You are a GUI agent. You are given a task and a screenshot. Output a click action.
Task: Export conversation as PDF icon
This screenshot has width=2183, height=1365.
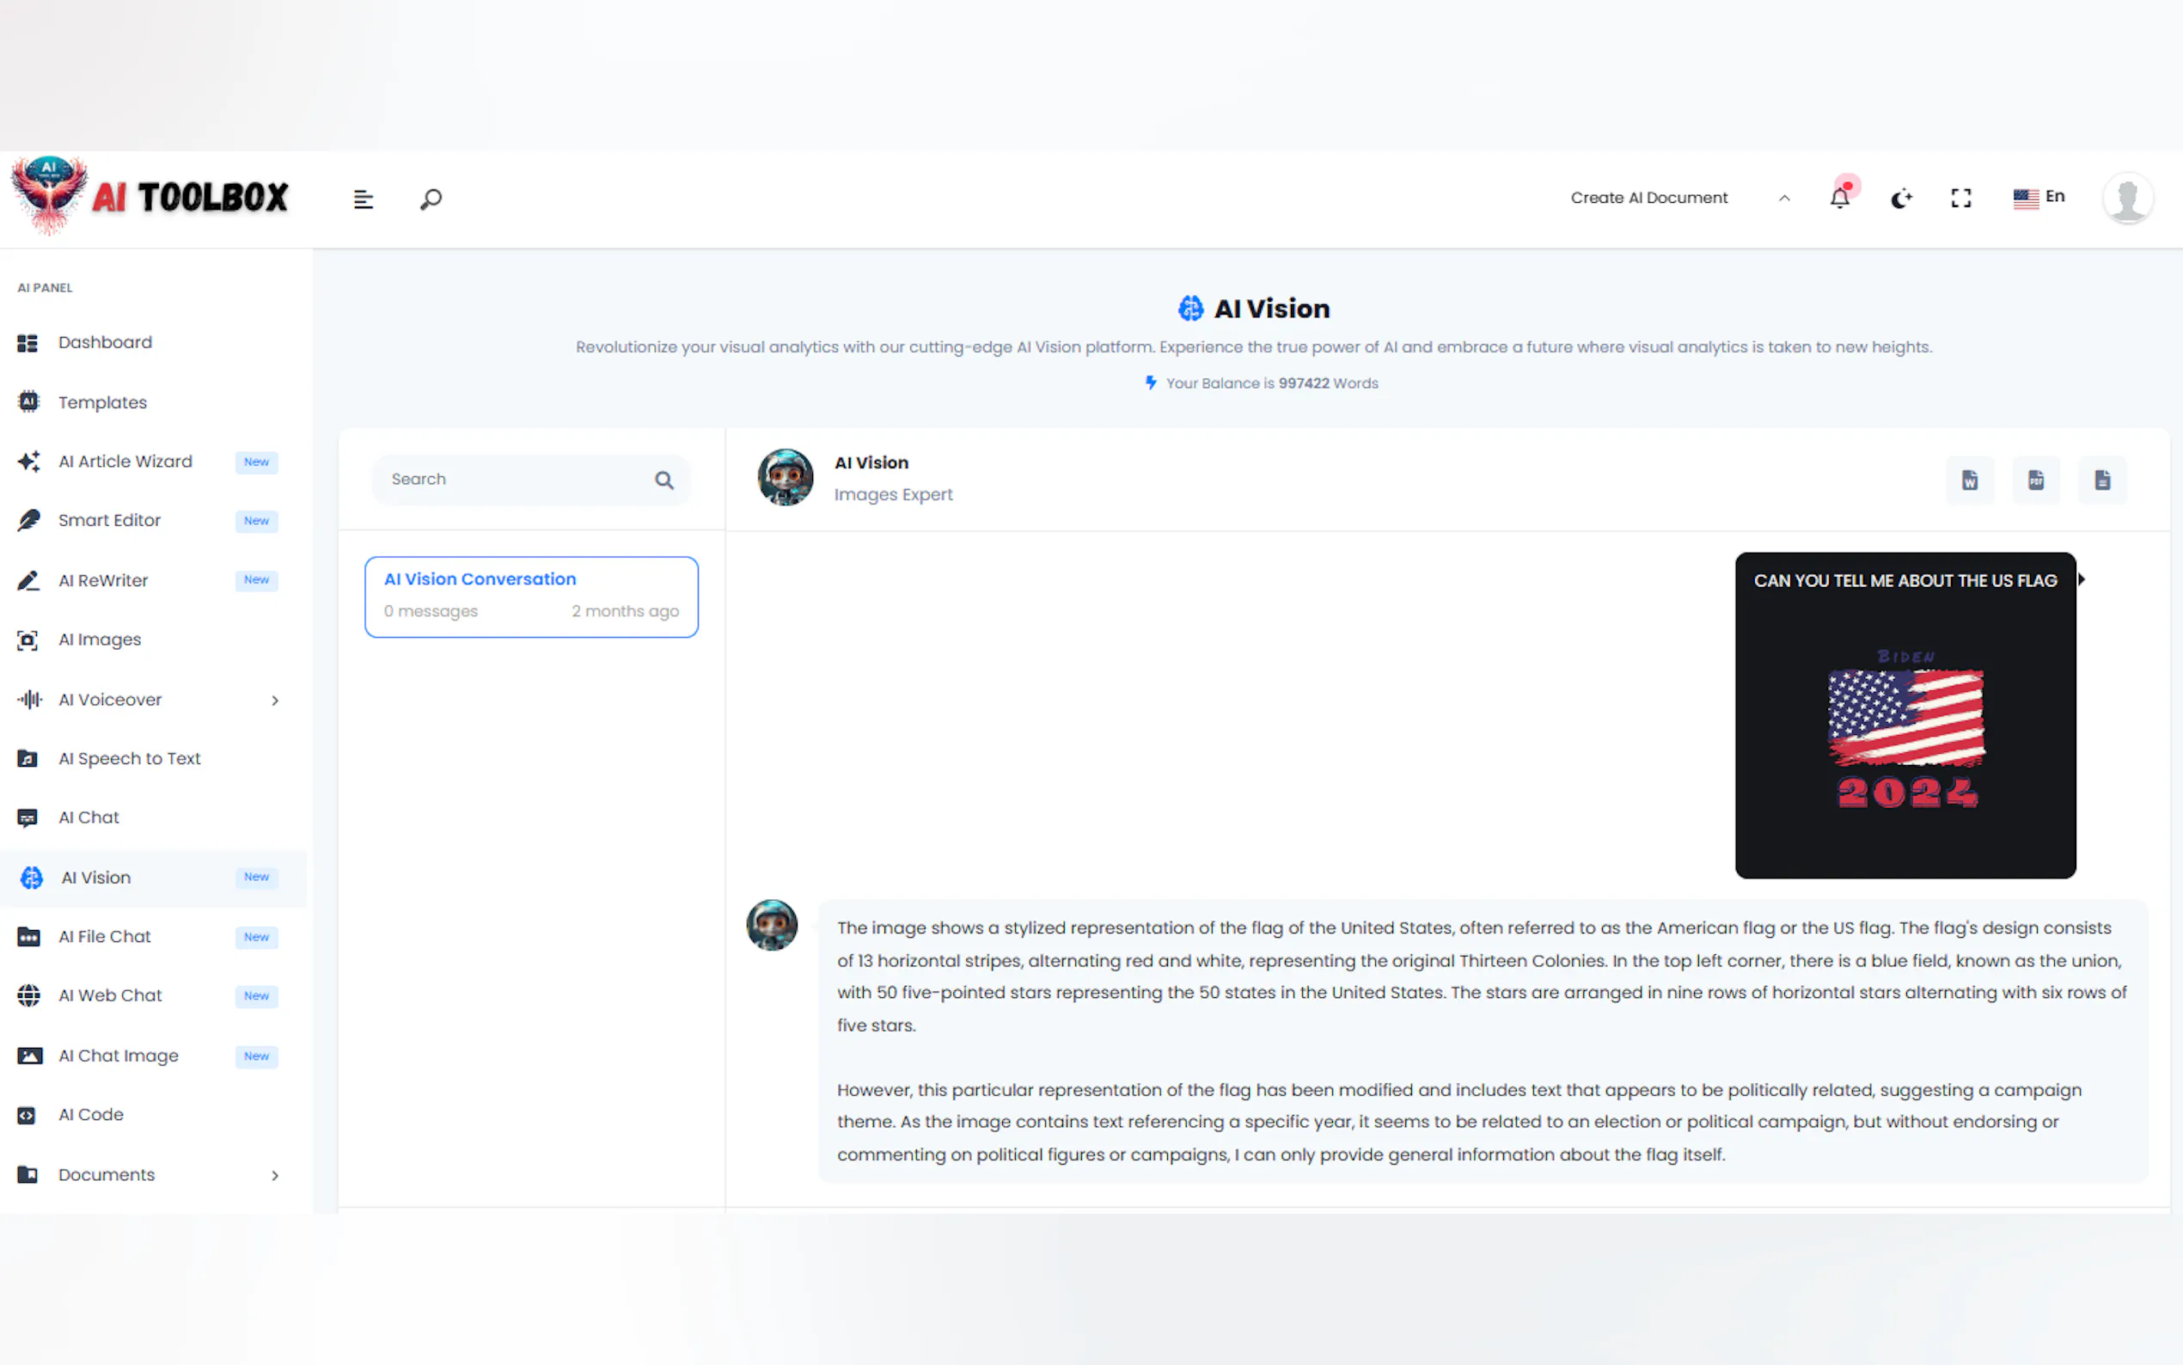pos(2036,481)
